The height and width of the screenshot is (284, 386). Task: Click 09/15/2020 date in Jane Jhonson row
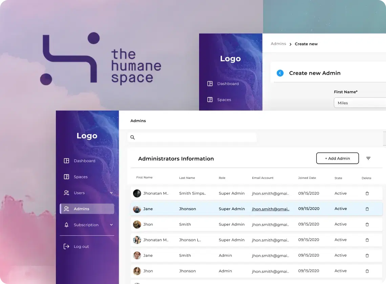point(309,209)
